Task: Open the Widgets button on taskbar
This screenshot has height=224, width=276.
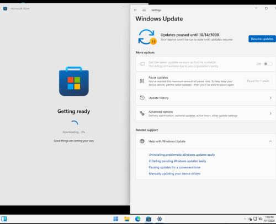Action: tap(4, 219)
